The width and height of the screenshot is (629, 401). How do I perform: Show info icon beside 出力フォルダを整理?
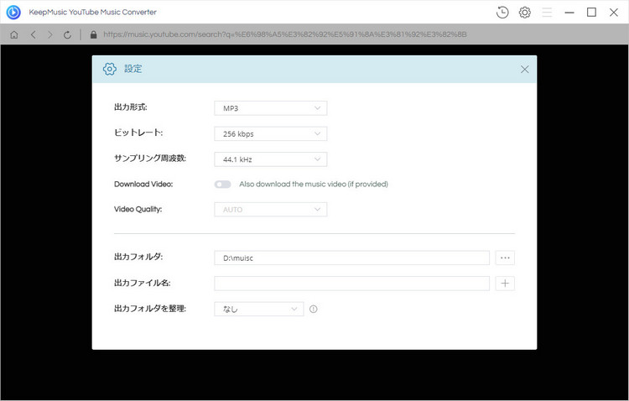[x=314, y=309]
